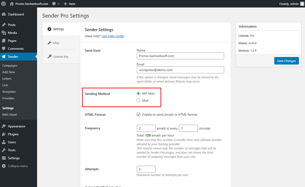
Task: Open Campaigns in the Sender submenu
Action: click(10, 66)
